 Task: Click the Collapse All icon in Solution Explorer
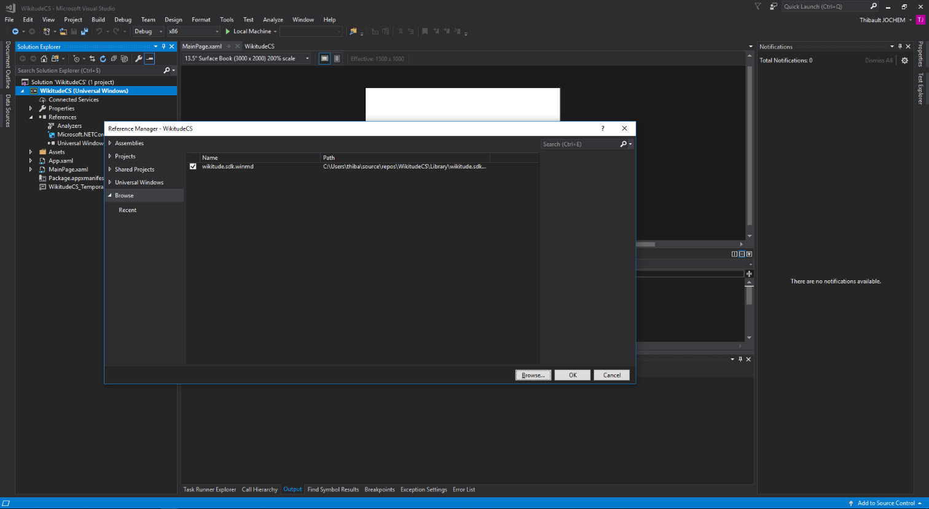[114, 59]
